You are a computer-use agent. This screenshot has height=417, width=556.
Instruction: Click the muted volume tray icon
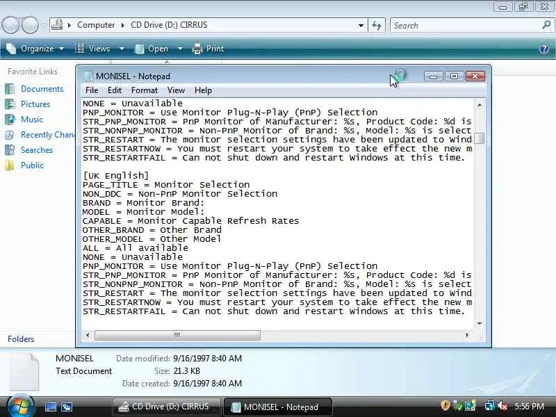502,406
